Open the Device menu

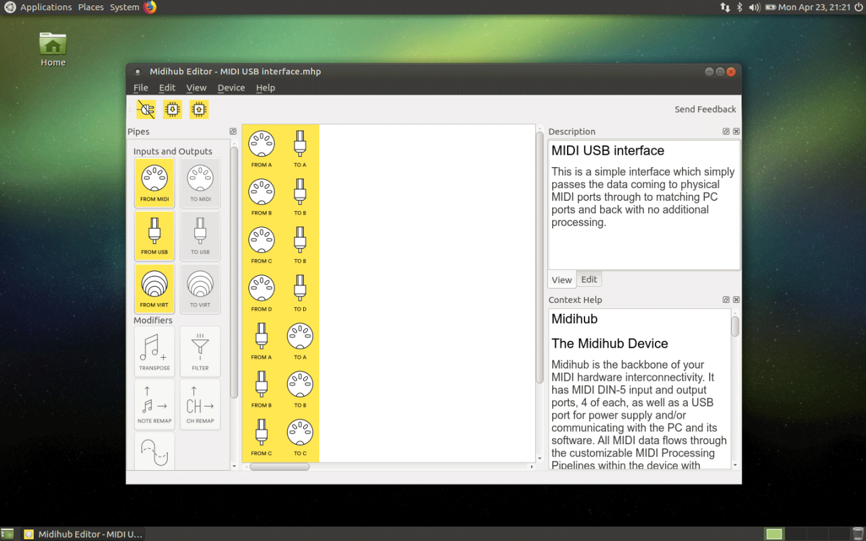pos(231,88)
